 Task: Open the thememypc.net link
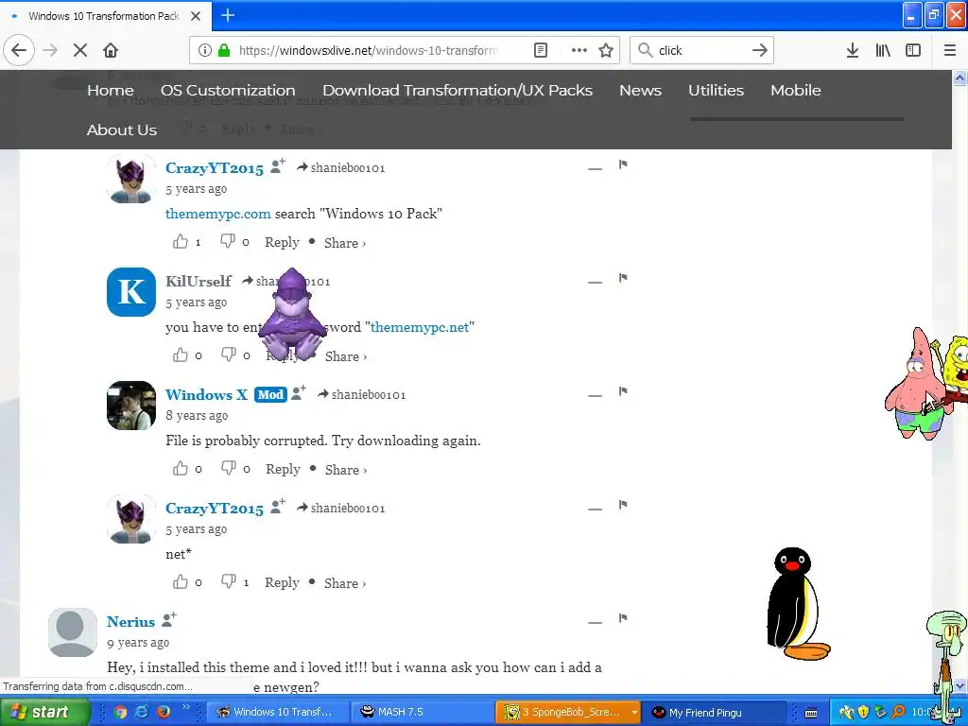420,327
